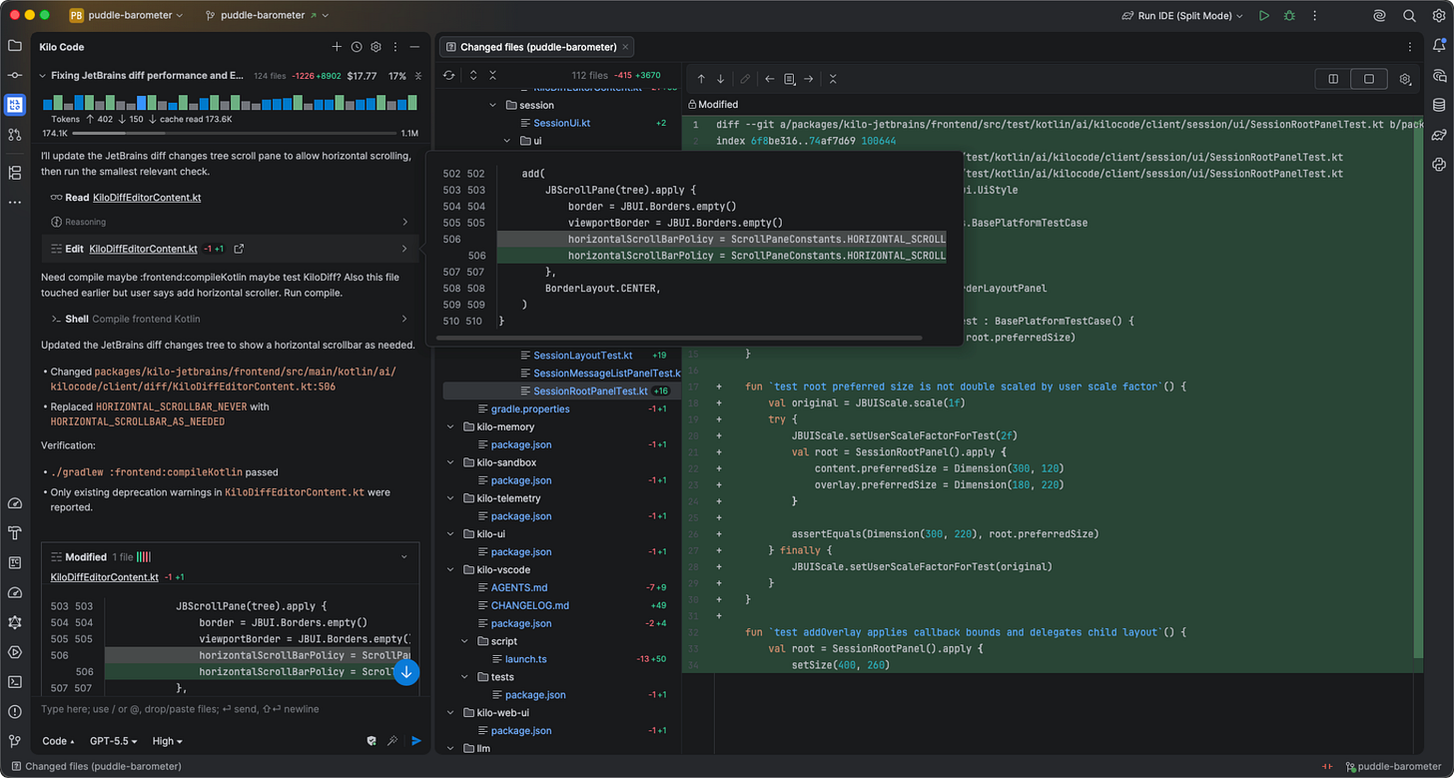Debug the Run IDE configuration

click(x=1290, y=16)
